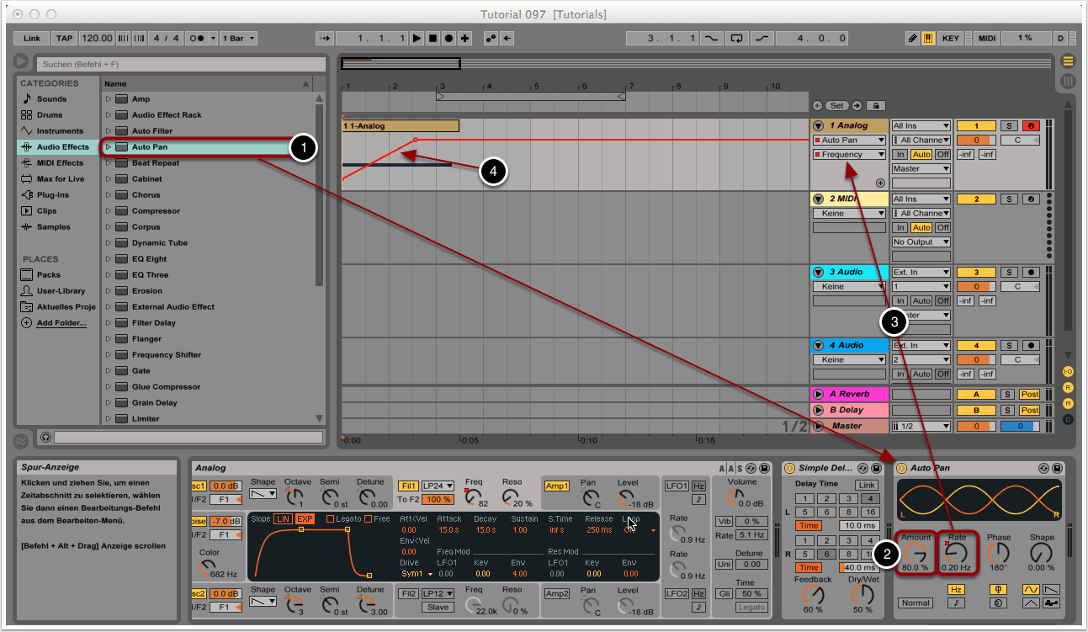Open the Frequency automation parameter dropdown
Screen dimensions: 1088x632
point(849,155)
